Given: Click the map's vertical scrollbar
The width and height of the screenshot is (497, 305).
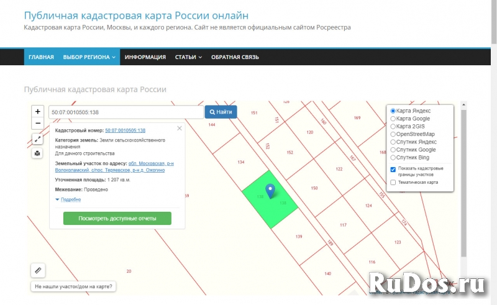Looking at the screenshot, I should [x=463, y=183].
